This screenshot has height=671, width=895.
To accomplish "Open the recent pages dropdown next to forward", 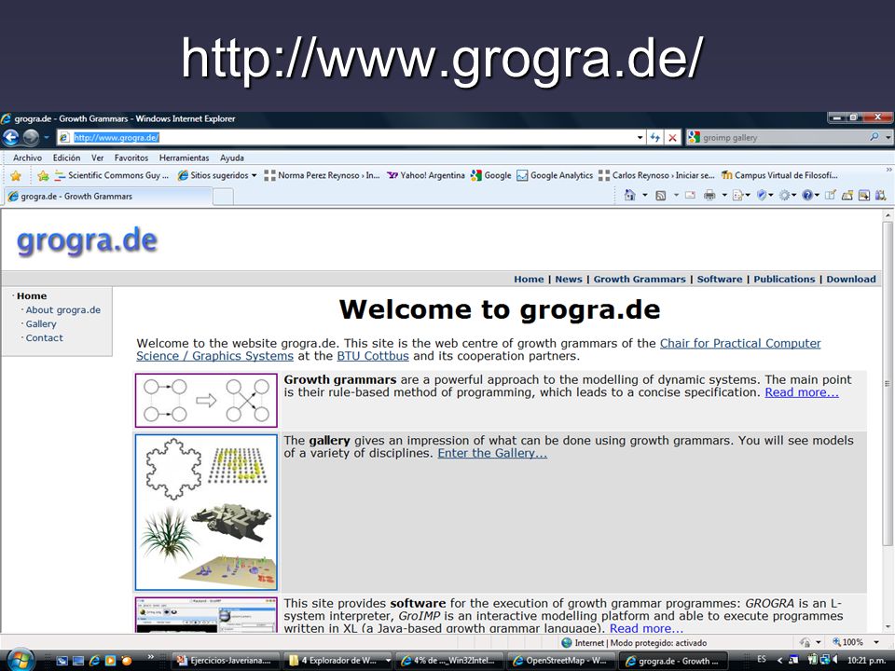I will pyautogui.click(x=47, y=138).
